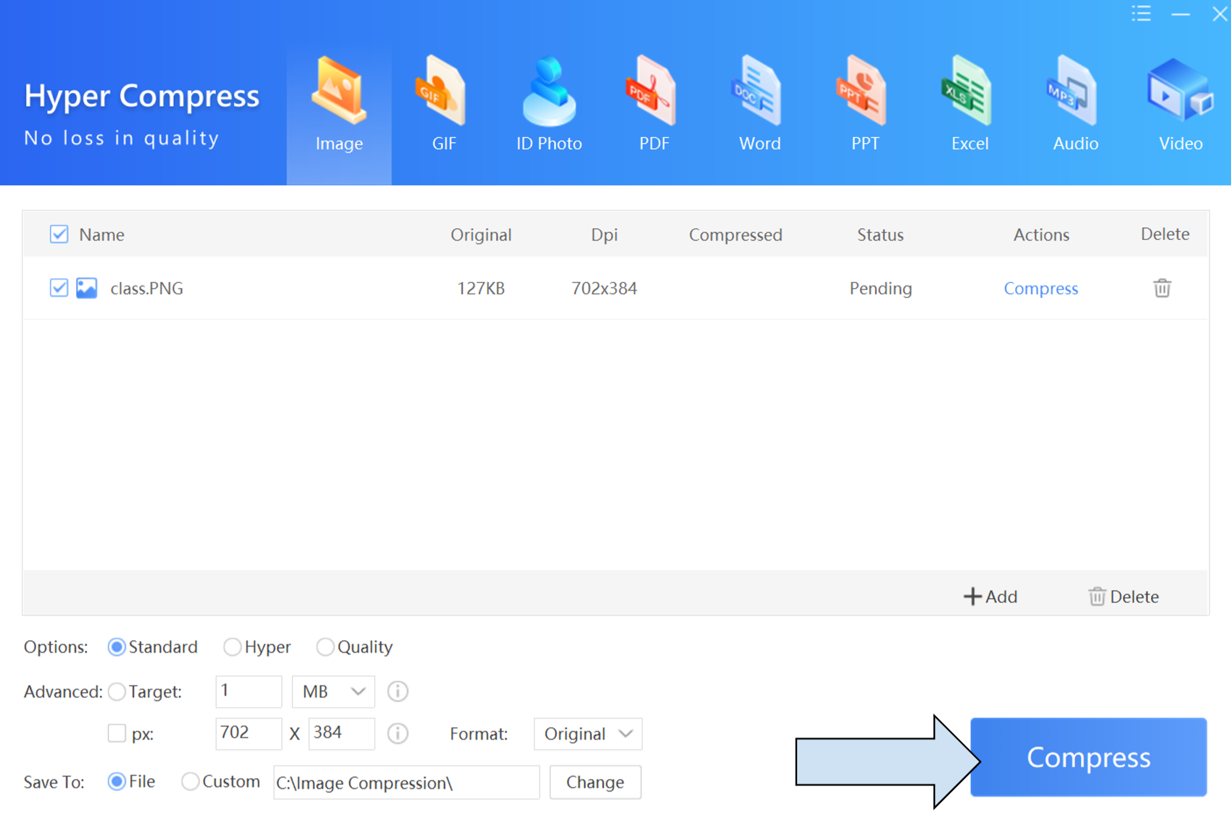This screenshot has width=1231, height=839.
Task: Select the Quality compression option
Action: (325, 647)
